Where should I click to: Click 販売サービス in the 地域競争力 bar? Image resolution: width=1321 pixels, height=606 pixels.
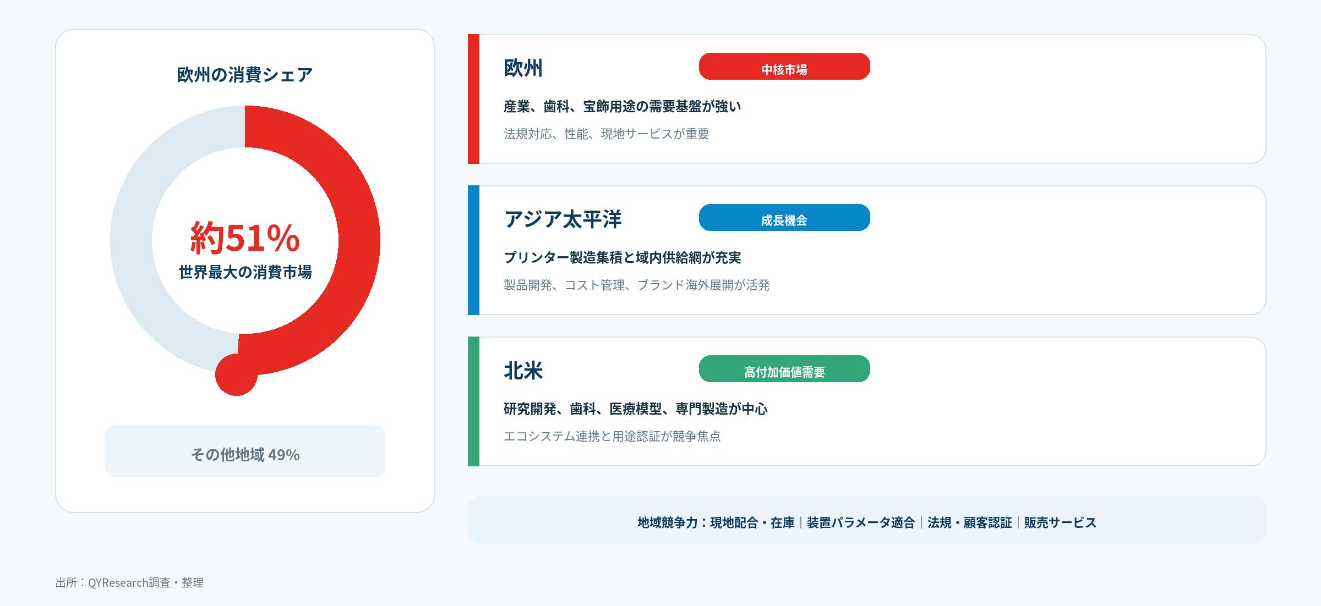coord(1061,522)
